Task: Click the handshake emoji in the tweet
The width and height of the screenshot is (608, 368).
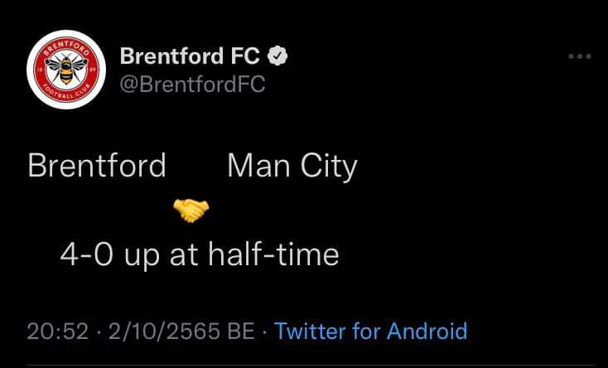Action: [191, 211]
